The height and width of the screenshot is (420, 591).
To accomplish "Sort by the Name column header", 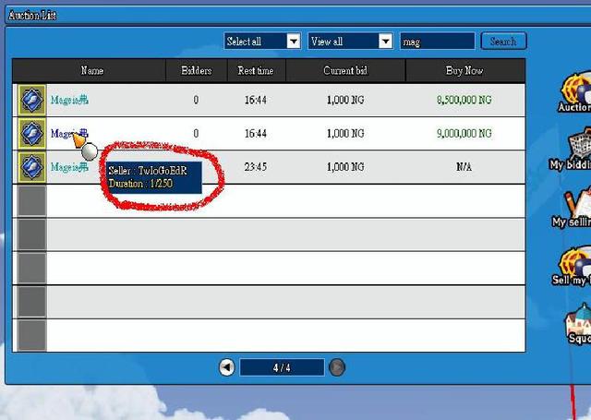I will click(x=91, y=71).
